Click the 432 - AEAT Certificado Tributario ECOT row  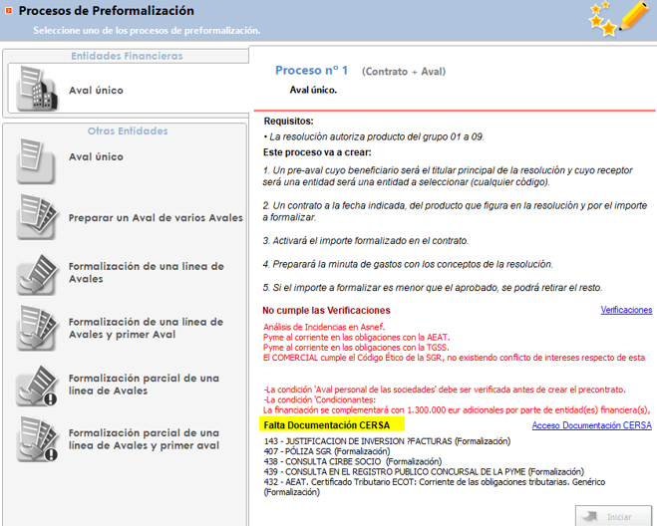[x=435, y=487]
